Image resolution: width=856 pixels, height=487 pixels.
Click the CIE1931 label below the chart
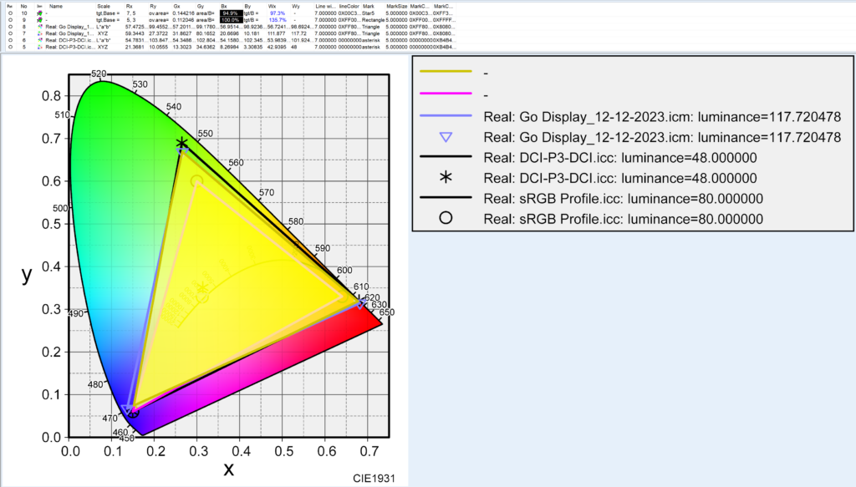374,479
